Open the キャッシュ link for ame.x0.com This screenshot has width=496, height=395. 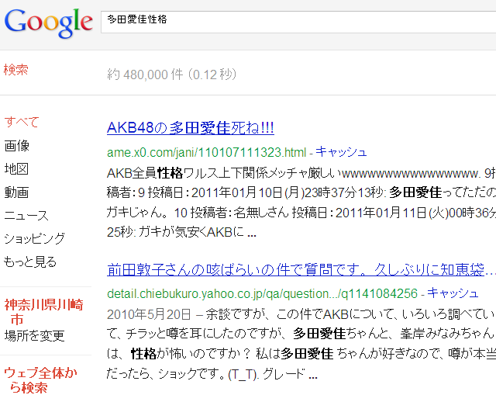pos(341,152)
